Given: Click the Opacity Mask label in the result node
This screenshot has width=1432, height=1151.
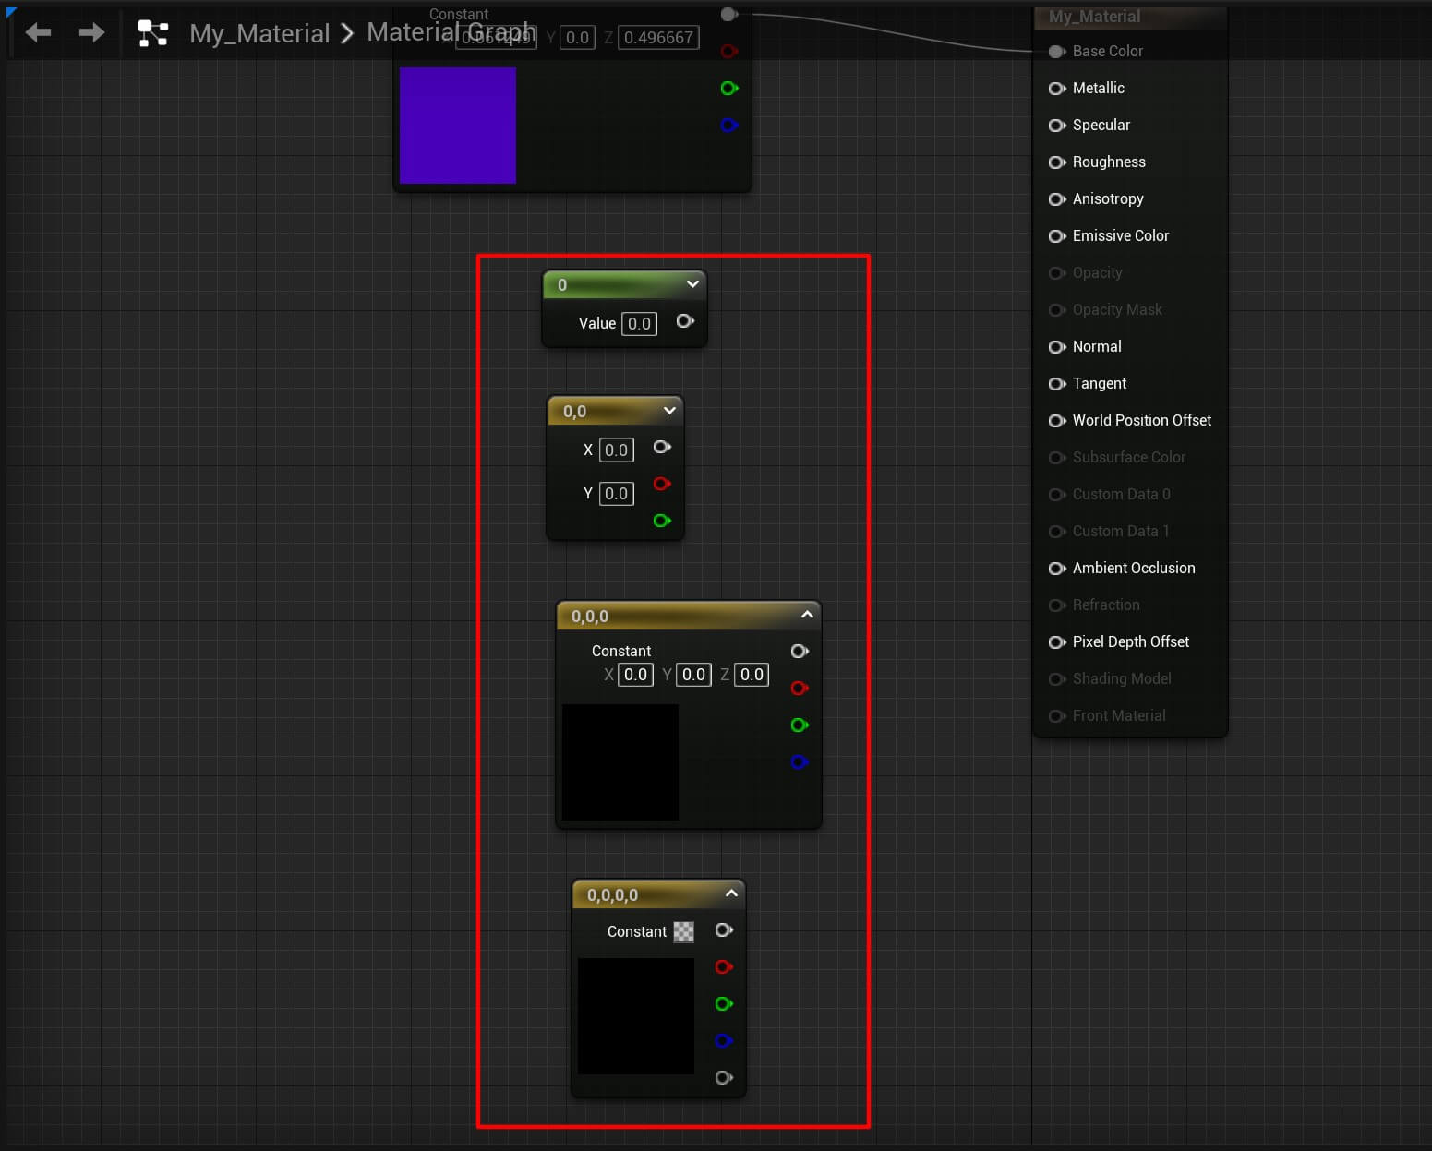Looking at the screenshot, I should (x=1117, y=310).
